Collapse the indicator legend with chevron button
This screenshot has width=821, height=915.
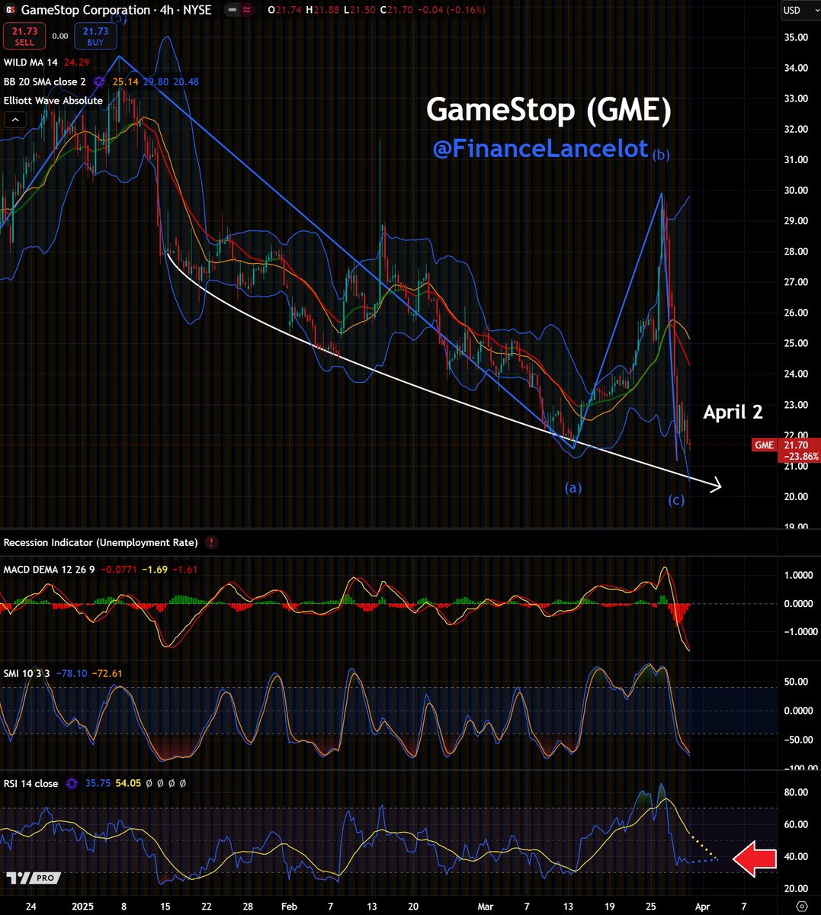[14, 120]
